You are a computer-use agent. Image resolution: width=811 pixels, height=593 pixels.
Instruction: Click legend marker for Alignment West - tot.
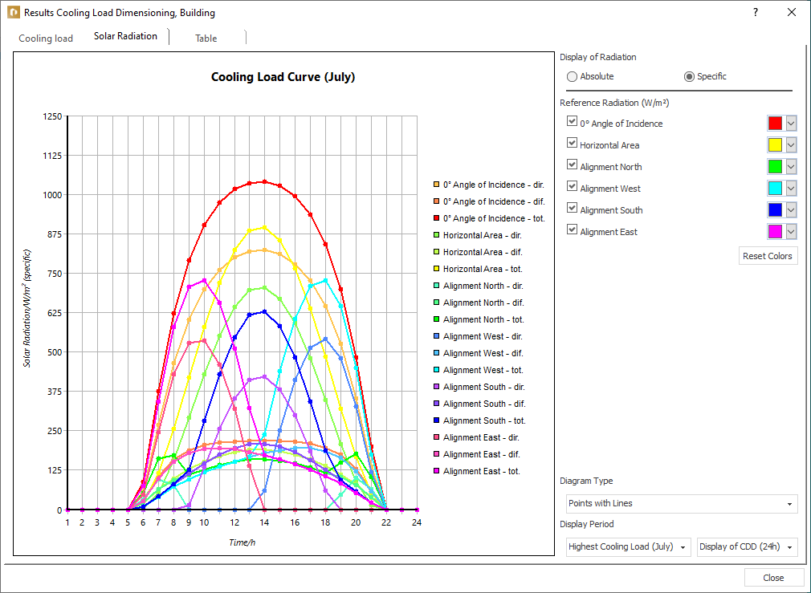pos(436,370)
